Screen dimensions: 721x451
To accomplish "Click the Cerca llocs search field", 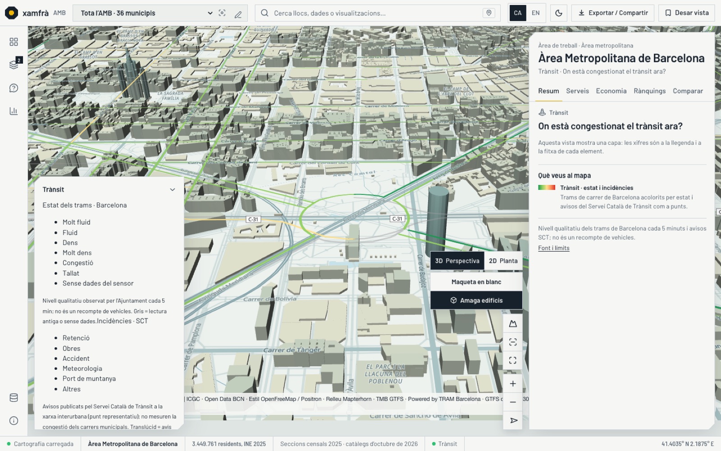I will (x=378, y=13).
